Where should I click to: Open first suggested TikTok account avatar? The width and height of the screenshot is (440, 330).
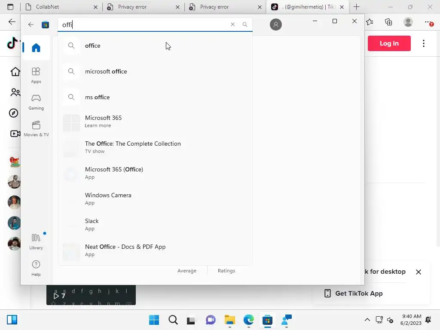click(x=14, y=162)
